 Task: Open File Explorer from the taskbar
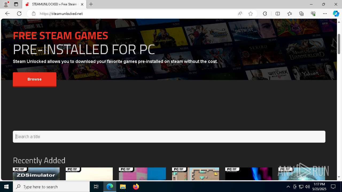(123, 187)
